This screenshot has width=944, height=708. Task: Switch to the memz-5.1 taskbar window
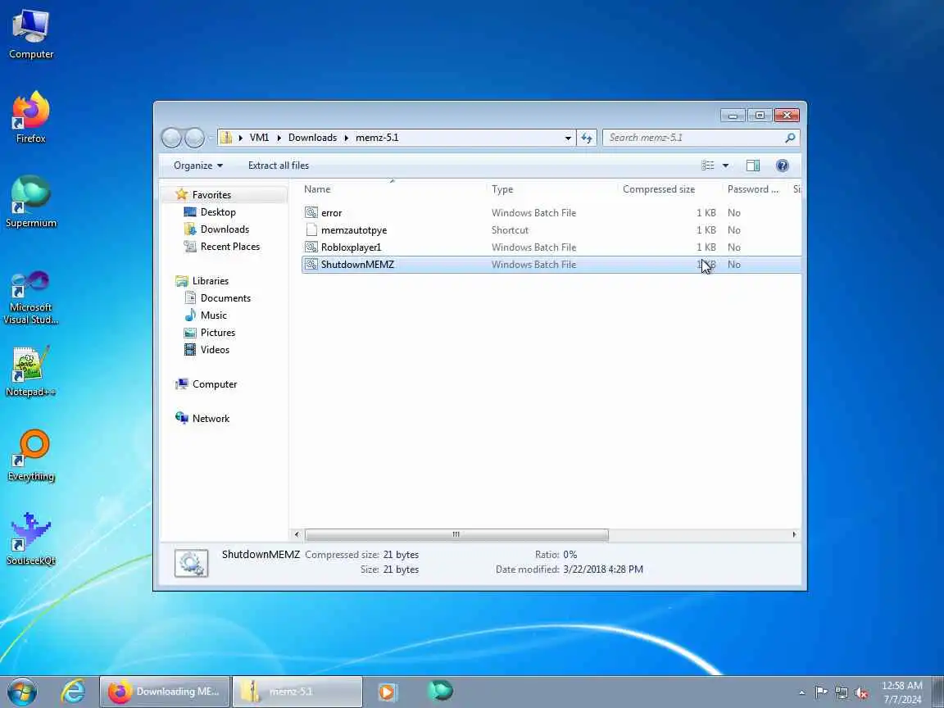click(x=297, y=692)
